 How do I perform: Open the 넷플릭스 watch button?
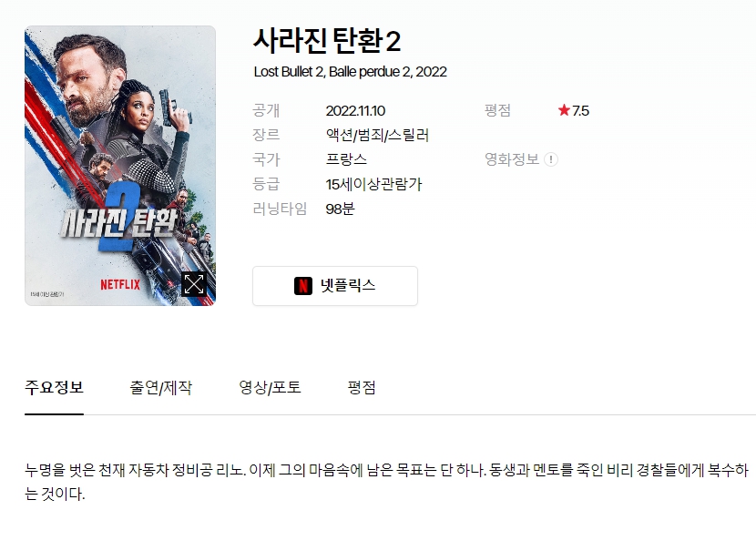tap(335, 286)
